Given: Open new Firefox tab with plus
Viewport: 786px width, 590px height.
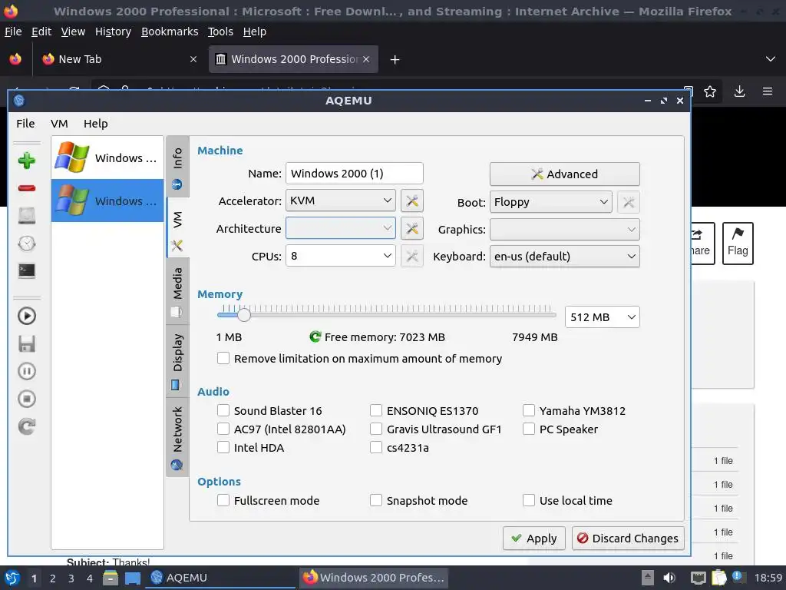Looking at the screenshot, I should tap(395, 60).
